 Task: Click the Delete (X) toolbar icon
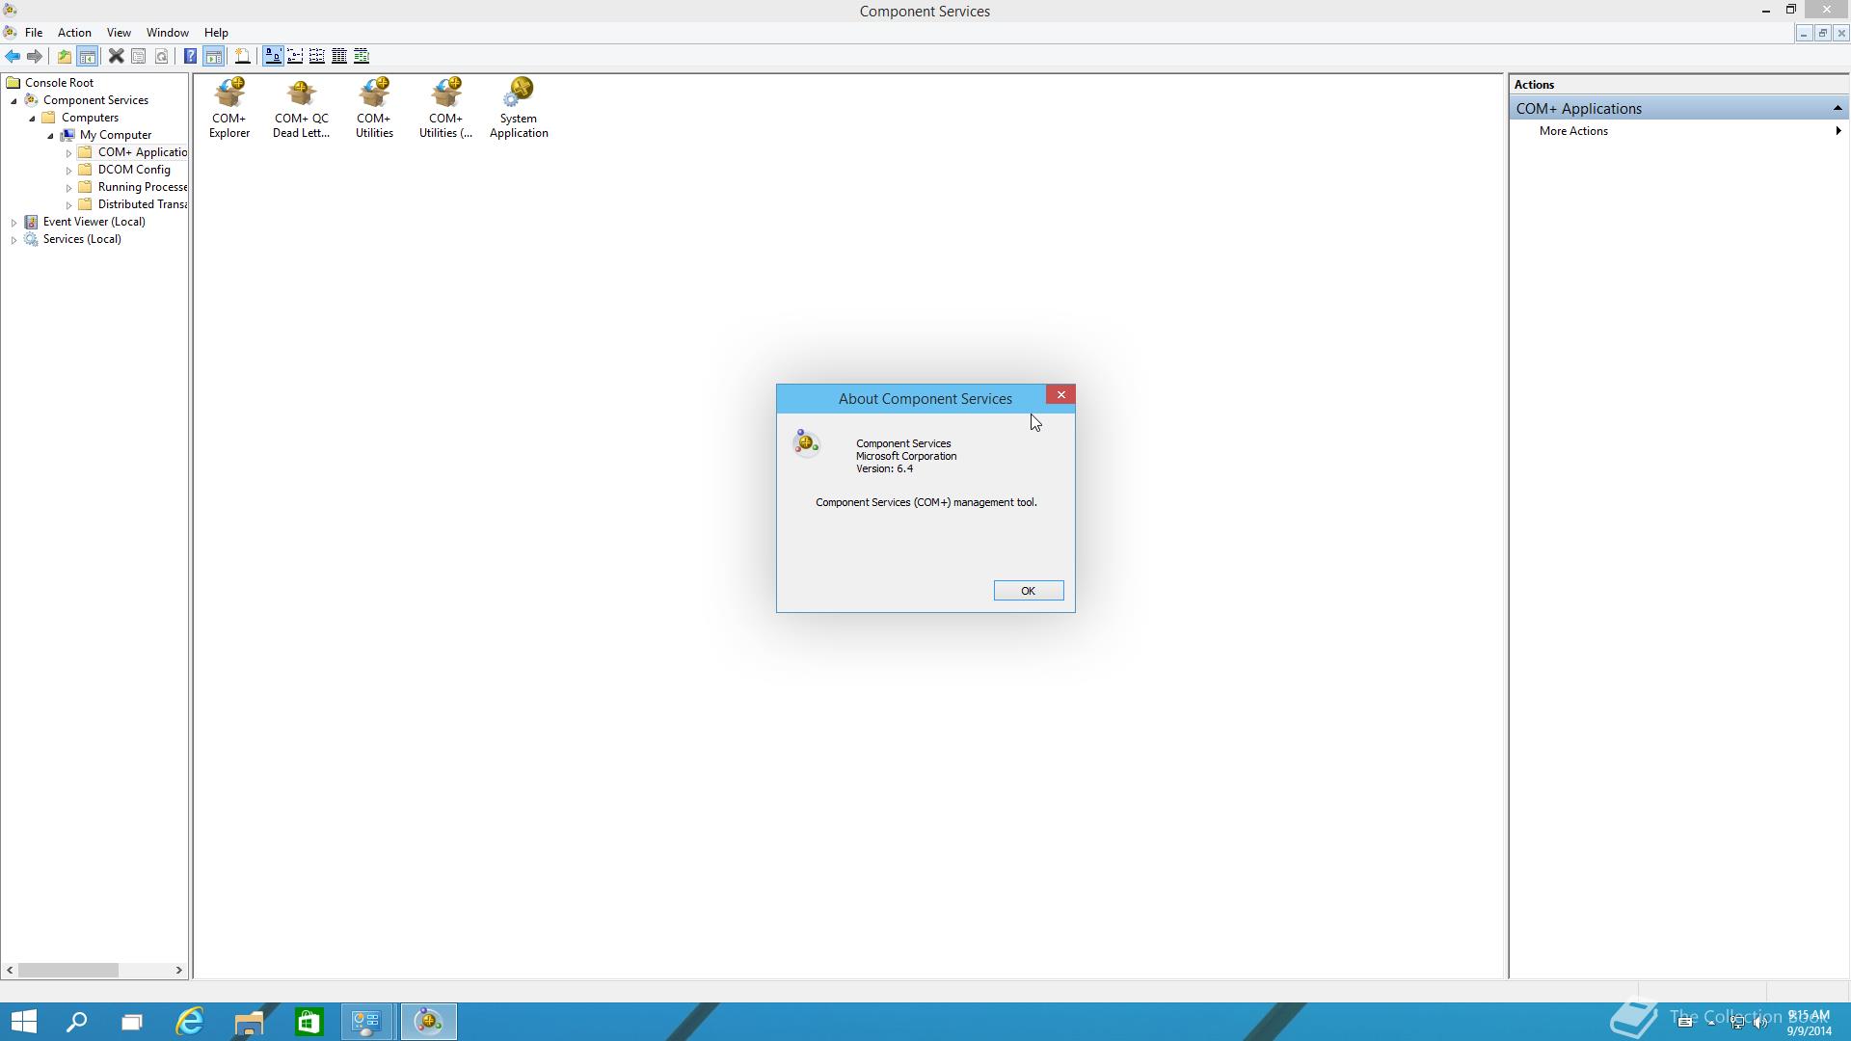click(x=116, y=56)
